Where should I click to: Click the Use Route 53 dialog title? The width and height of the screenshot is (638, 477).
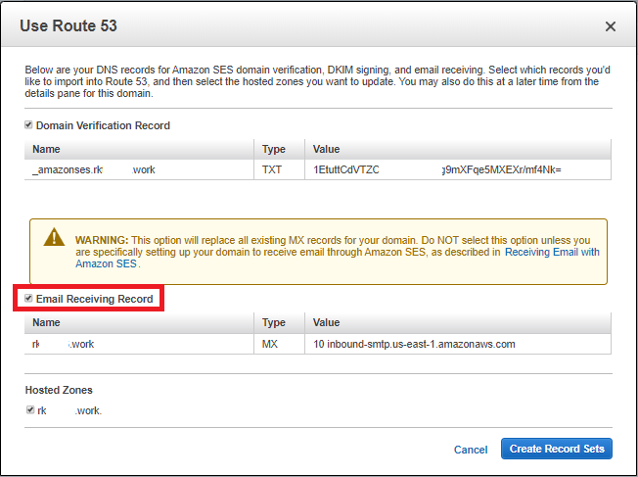pyautogui.click(x=68, y=25)
